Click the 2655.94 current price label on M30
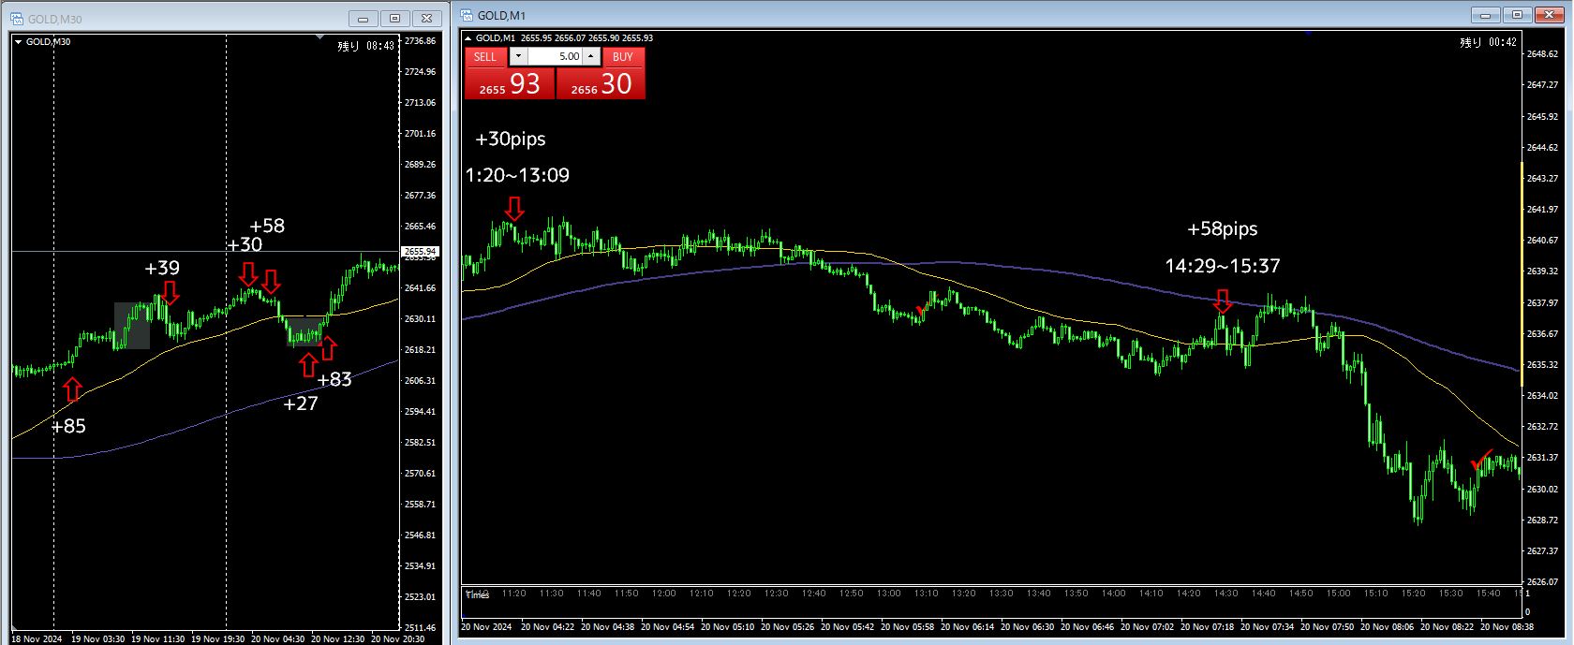 420,252
